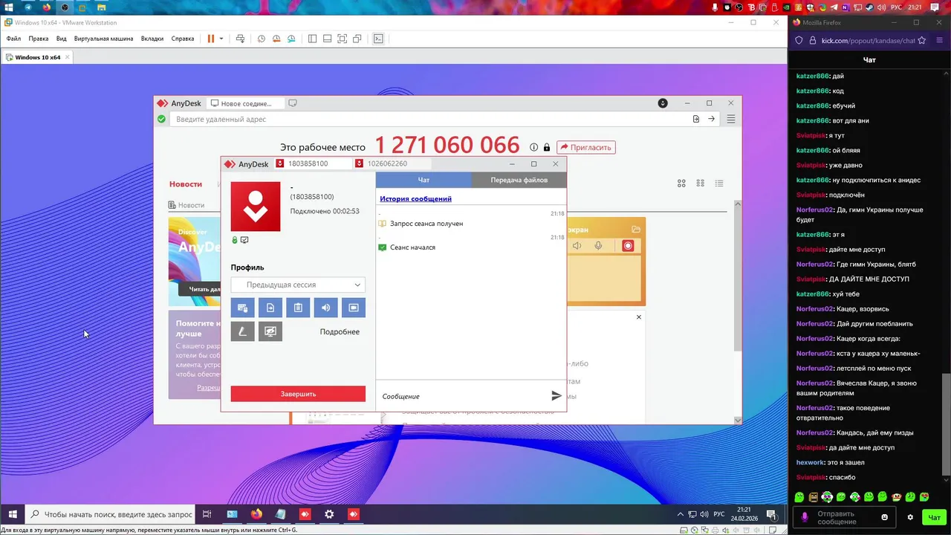Click the red record button on screen card

tap(628, 246)
